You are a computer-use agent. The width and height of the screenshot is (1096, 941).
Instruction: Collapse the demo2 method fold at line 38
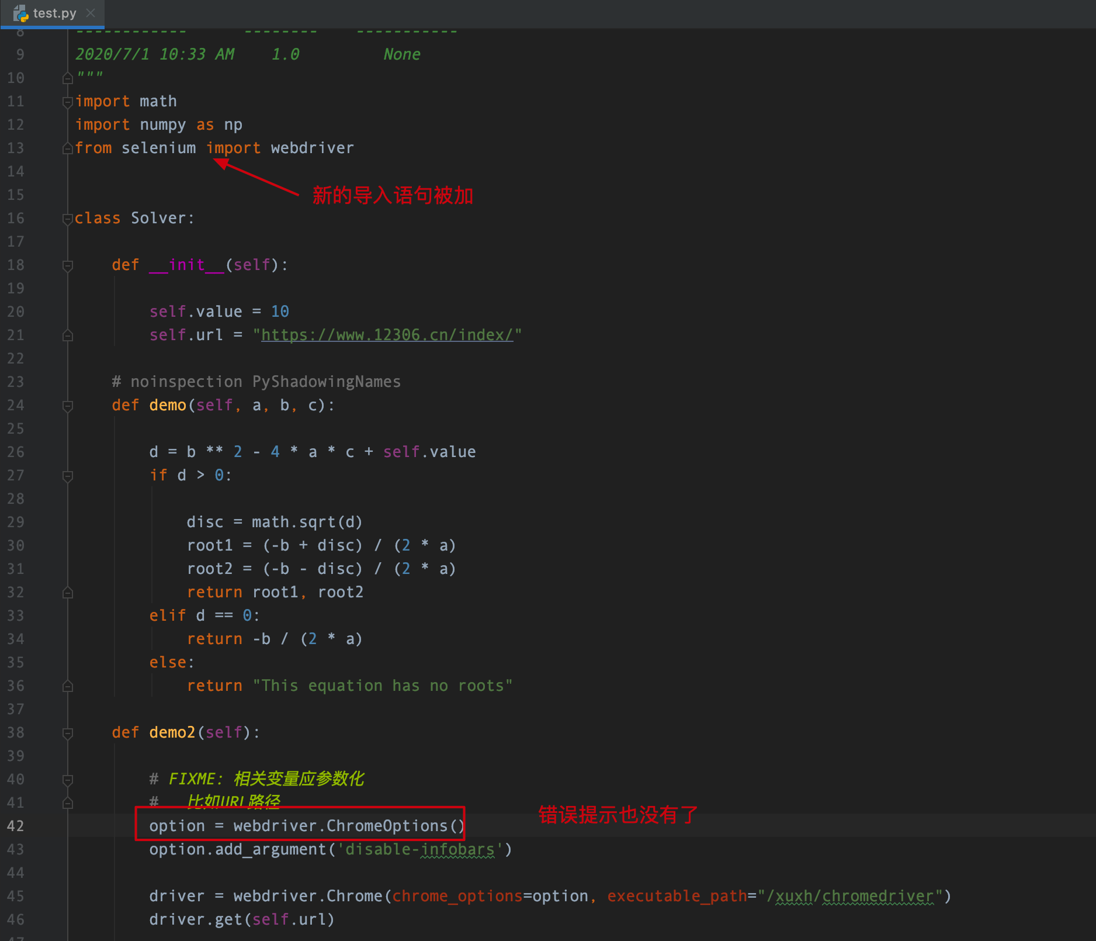click(68, 733)
